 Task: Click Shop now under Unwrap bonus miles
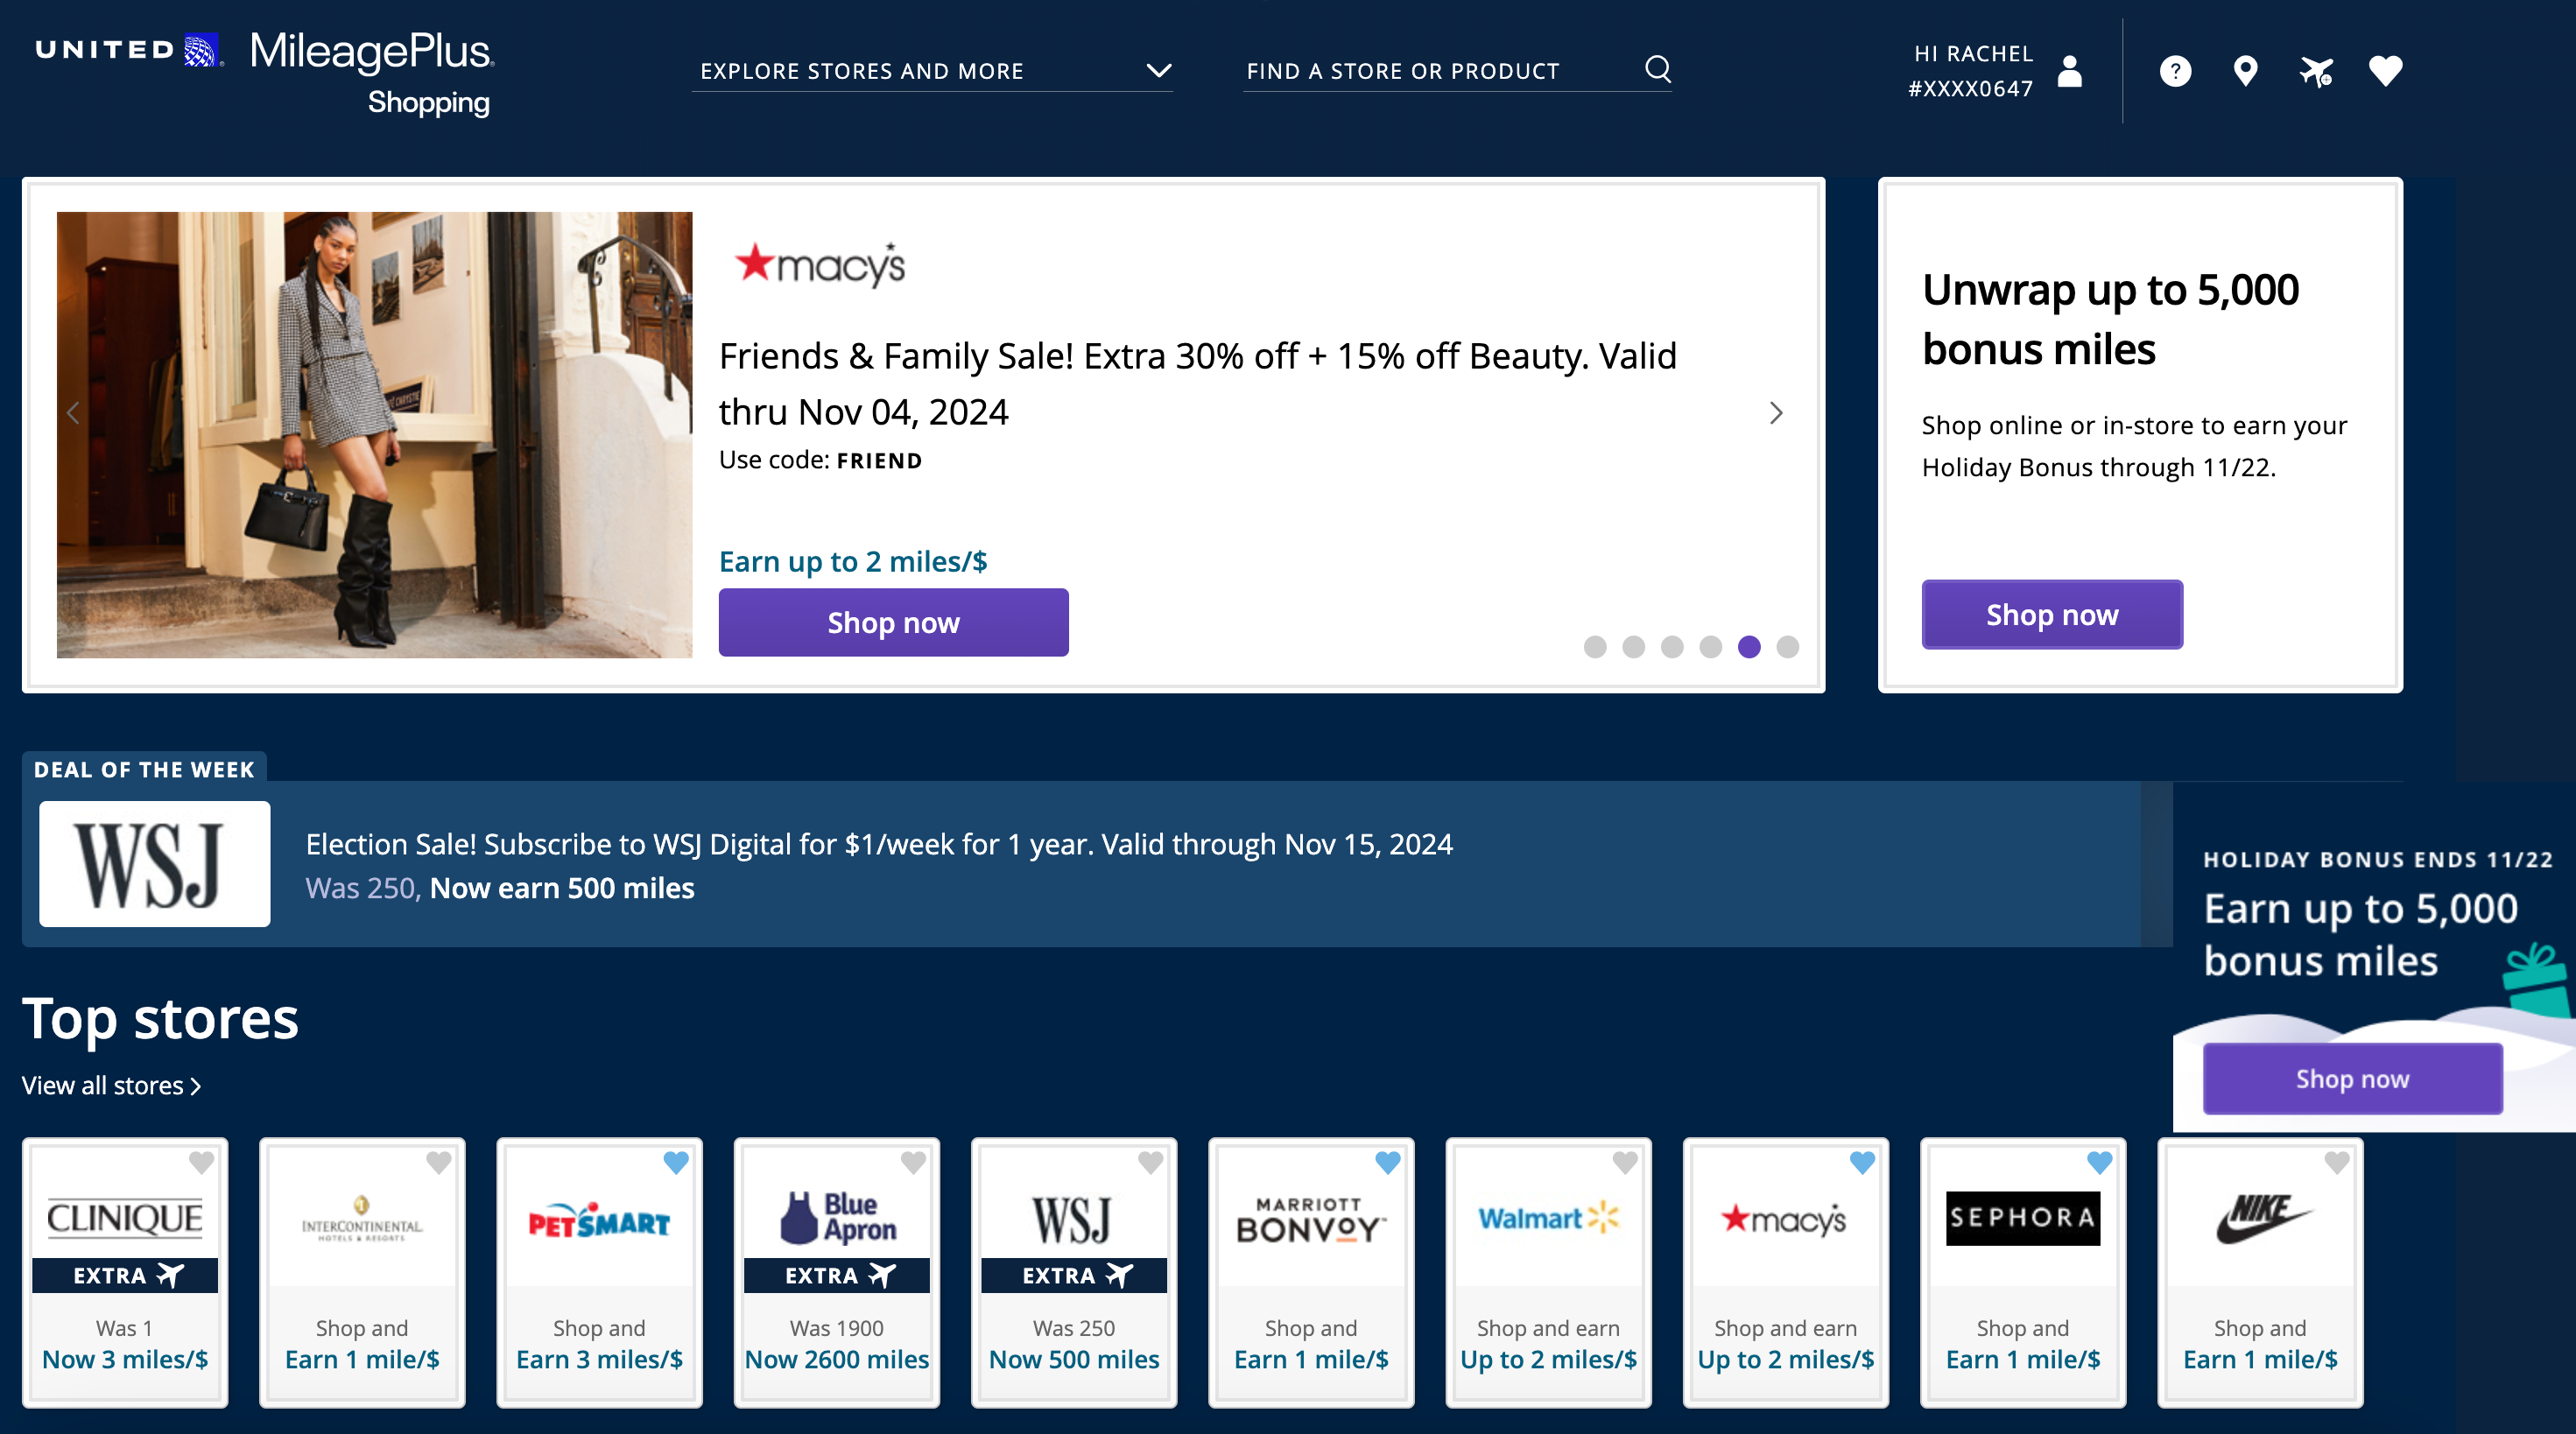(2052, 614)
